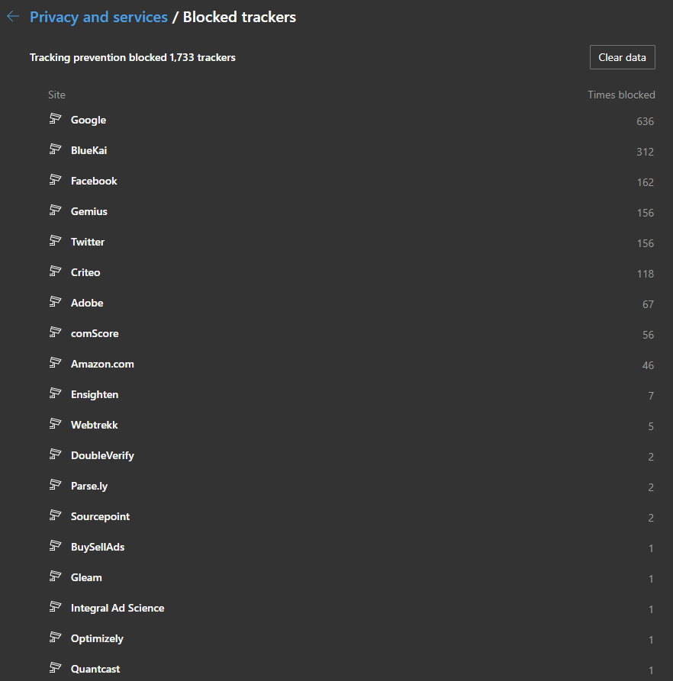Viewport: 673px width, 681px height.
Task: Click the tracker icon beside Adobe
Action: pyautogui.click(x=55, y=302)
